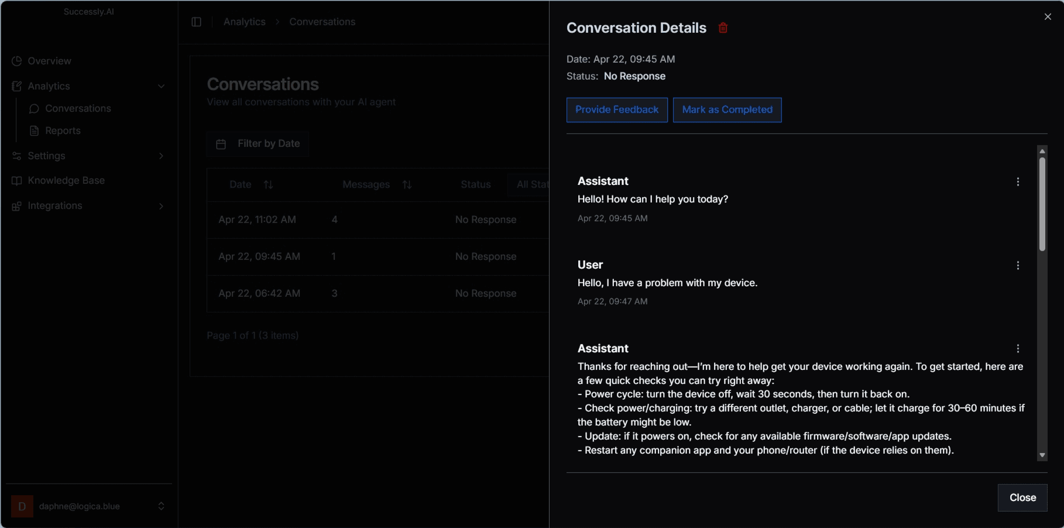Click the Close button

point(1022,498)
